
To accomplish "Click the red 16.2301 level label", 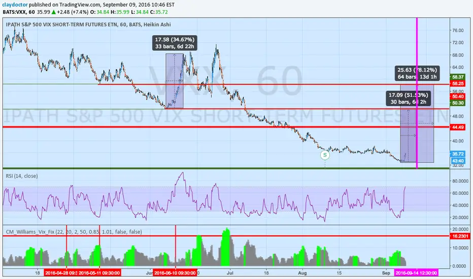I will point(460,236).
